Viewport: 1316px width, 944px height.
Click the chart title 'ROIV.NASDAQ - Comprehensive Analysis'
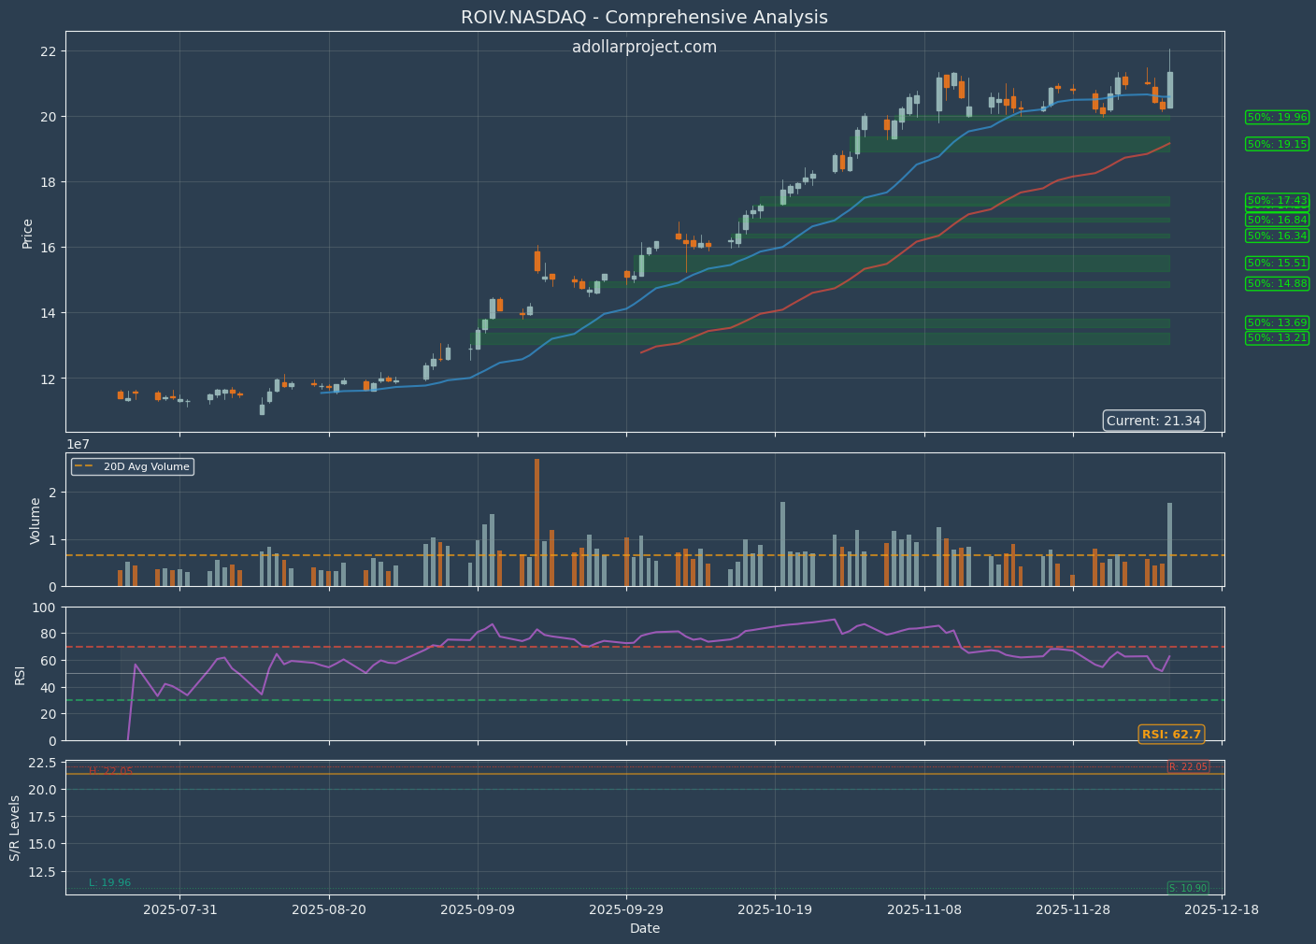(x=644, y=18)
